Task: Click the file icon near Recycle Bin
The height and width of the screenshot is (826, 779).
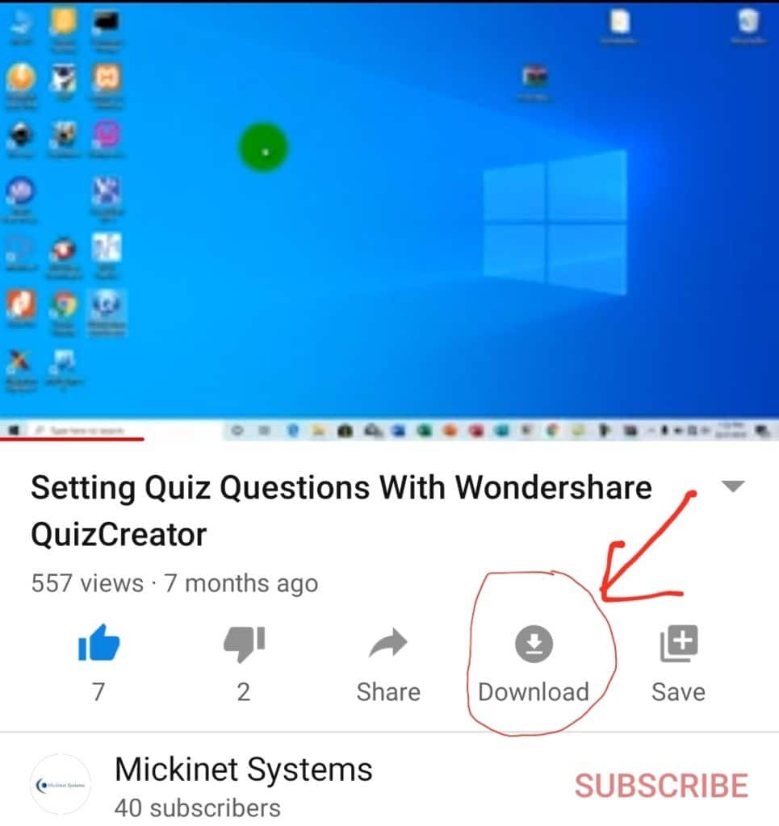Action: pos(620,22)
